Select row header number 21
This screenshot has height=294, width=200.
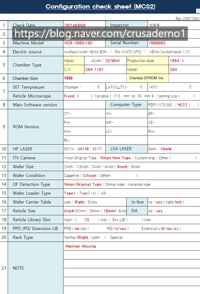click(4, 268)
